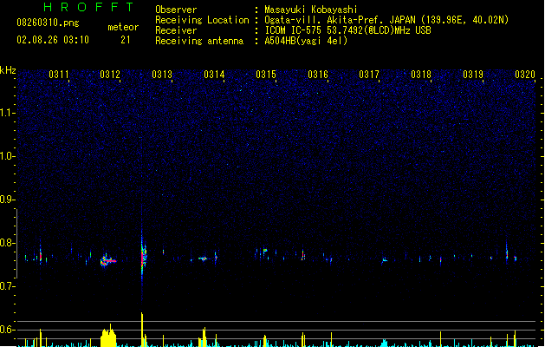Click the 0.8 frequency axis label
Viewport: 545px width, 347px height.
tap(8, 243)
